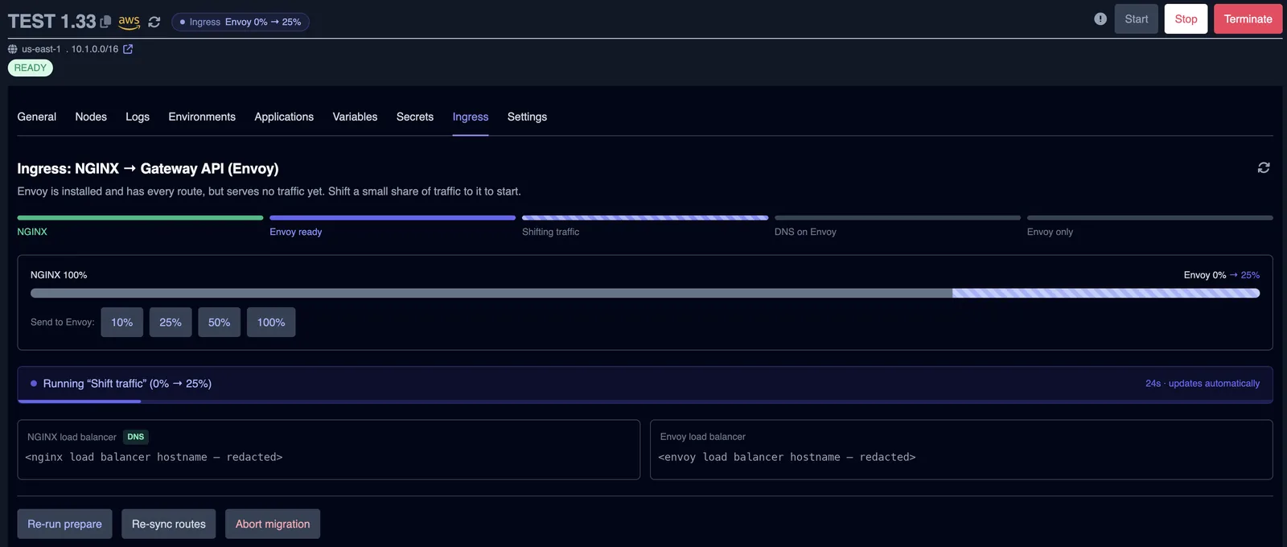
Task: Click the globe icon beside us-east-1
Action: (13, 49)
